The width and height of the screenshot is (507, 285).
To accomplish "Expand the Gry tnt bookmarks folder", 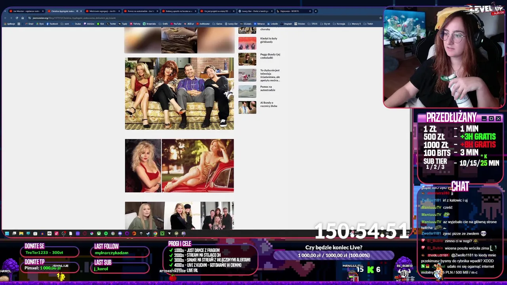I will [x=325, y=24].
